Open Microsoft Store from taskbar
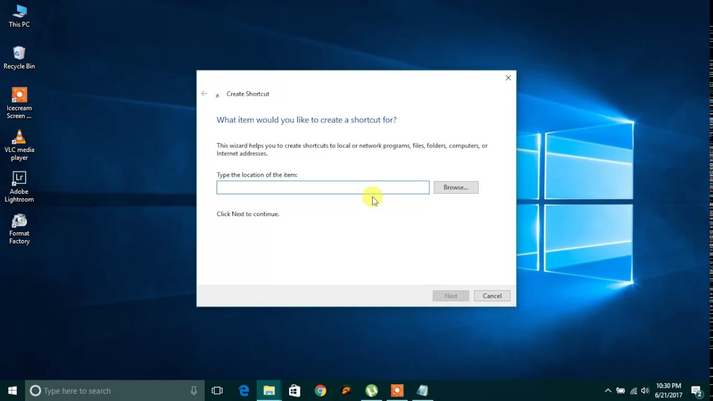The image size is (713, 401). (x=295, y=390)
